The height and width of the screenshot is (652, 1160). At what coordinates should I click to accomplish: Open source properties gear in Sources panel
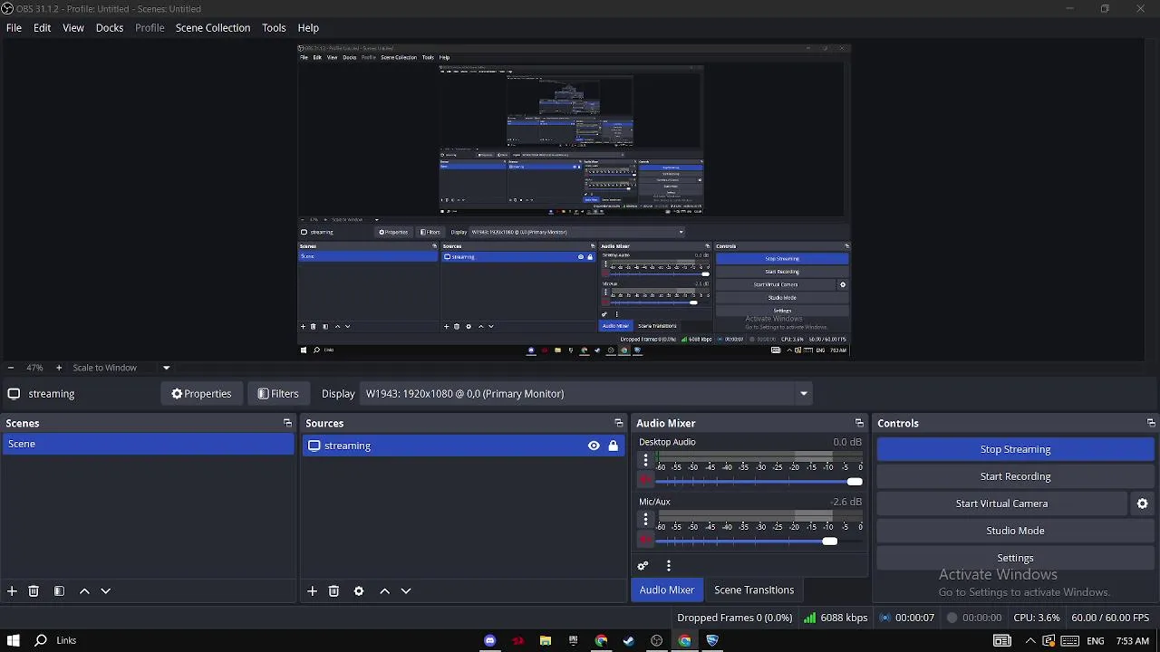coord(359,591)
